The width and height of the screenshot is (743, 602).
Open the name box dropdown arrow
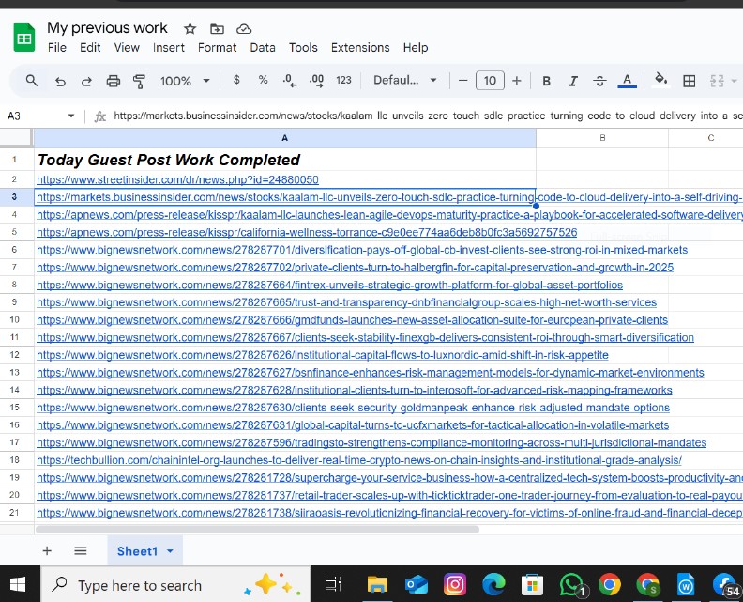[x=71, y=116]
